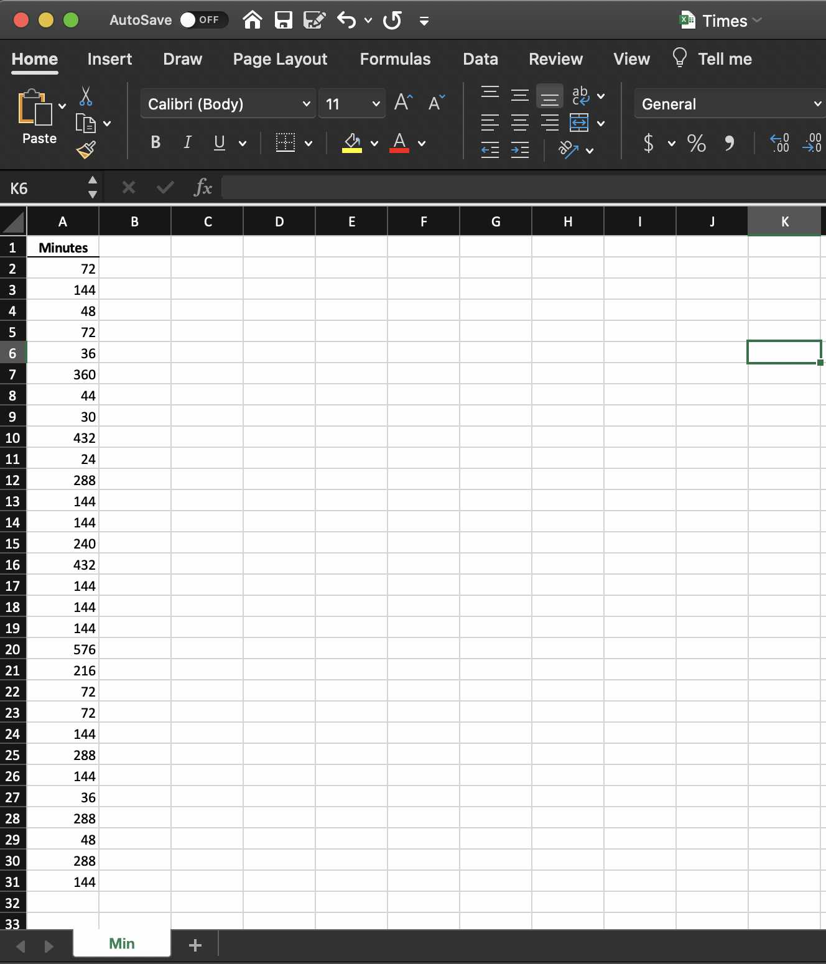The height and width of the screenshot is (964, 826).
Task: Increase font size with larger A
Action: coord(403,102)
